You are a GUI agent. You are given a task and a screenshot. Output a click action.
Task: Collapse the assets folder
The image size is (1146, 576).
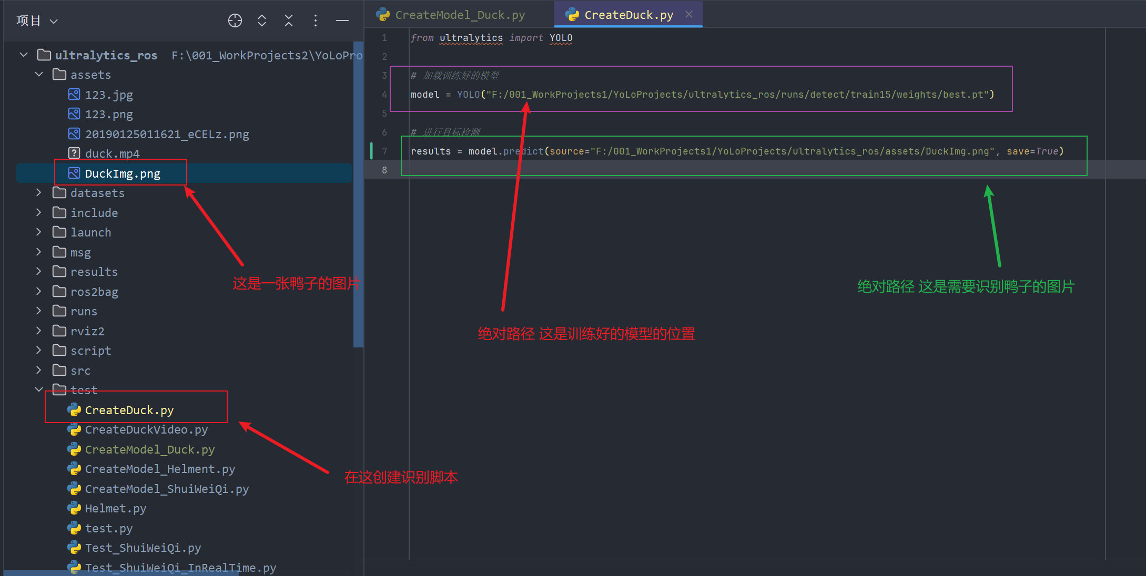click(x=38, y=74)
